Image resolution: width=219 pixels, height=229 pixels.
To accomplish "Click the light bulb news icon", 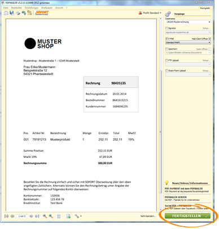I will [167, 183].
